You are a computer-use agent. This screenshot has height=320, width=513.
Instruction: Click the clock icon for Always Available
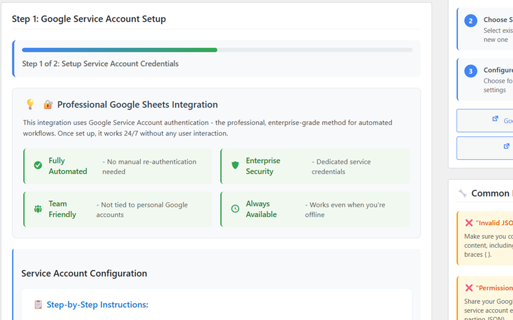235,209
